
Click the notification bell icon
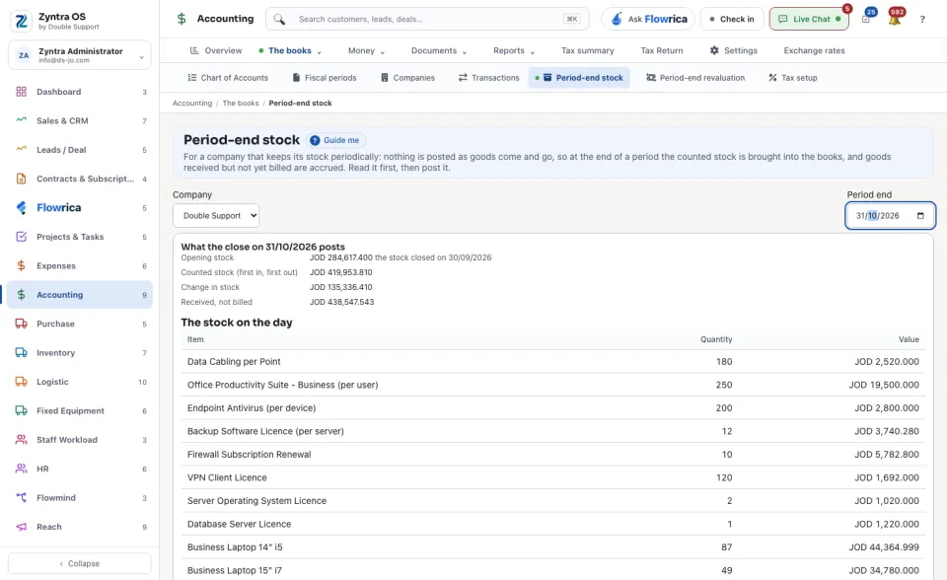[x=894, y=19]
